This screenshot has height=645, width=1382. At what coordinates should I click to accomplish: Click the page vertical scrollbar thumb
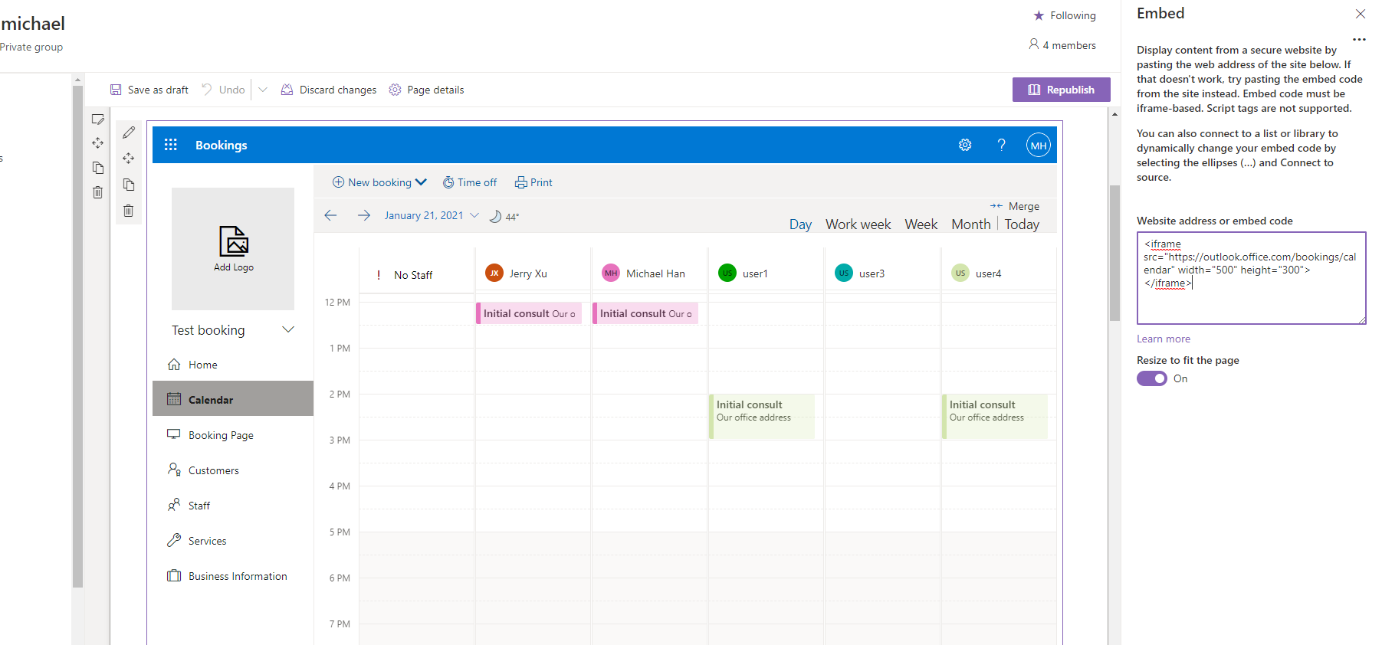[x=1114, y=253]
